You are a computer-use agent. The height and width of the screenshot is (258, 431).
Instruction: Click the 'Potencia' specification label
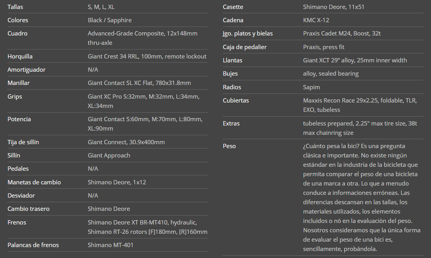19,119
